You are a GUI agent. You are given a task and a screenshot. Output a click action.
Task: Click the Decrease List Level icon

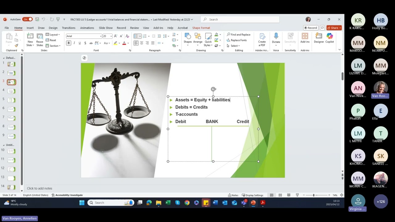click(x=154, y=36)
